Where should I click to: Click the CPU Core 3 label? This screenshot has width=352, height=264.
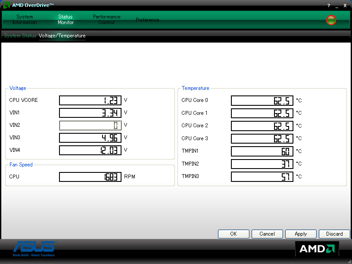tap(195, 138)
